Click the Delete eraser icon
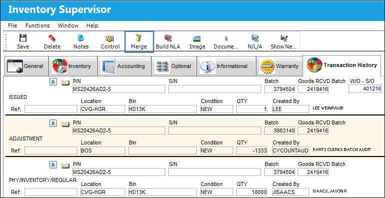Image resolution: width=385 pixels, height=198 pixels. click(x=52, y=38)
